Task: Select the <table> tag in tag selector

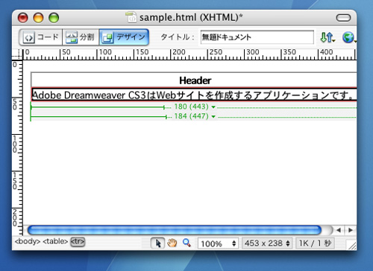Action: click(x=55, y=241)
